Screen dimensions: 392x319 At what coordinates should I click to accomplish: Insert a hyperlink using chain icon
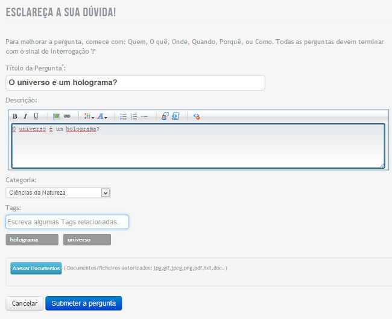[x=67, y=116]
